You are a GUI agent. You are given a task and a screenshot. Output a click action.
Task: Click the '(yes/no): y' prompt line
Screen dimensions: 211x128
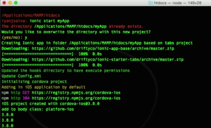click(14, 38)
